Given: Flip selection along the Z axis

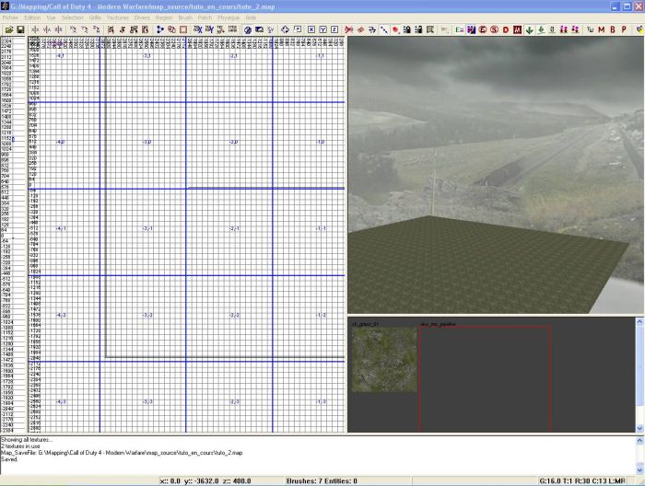Looking at the screenshot, I should tap(58, 29).
